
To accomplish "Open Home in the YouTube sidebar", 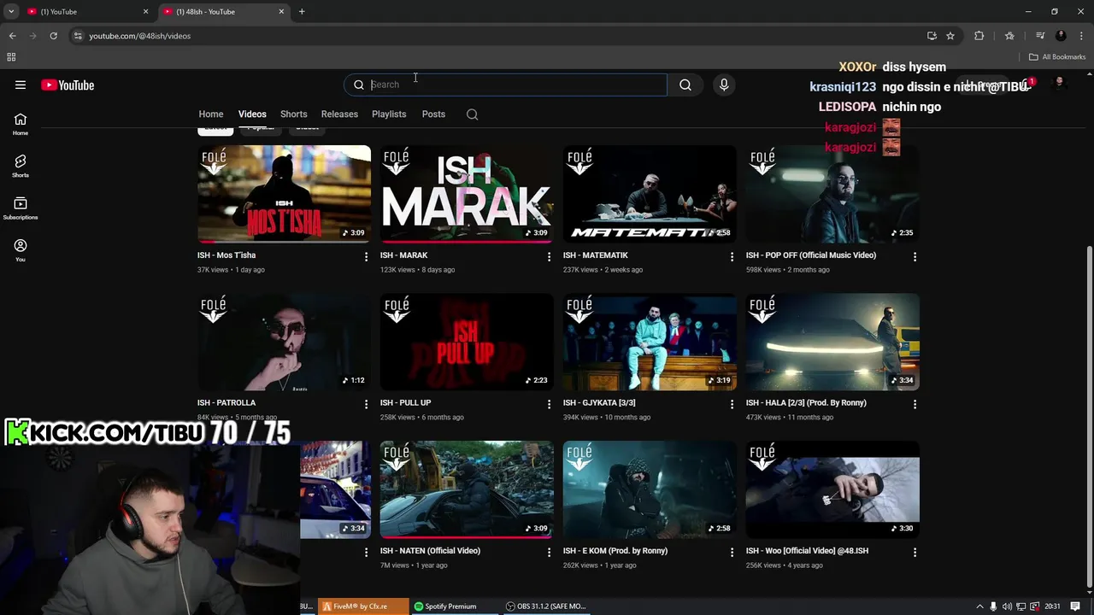I will (x=21, y=124).
